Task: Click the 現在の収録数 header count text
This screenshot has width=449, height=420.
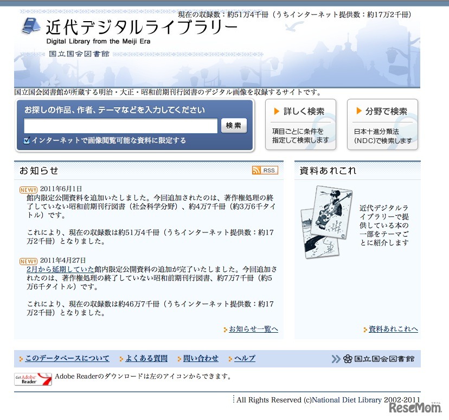Action: tap(294, 14)
